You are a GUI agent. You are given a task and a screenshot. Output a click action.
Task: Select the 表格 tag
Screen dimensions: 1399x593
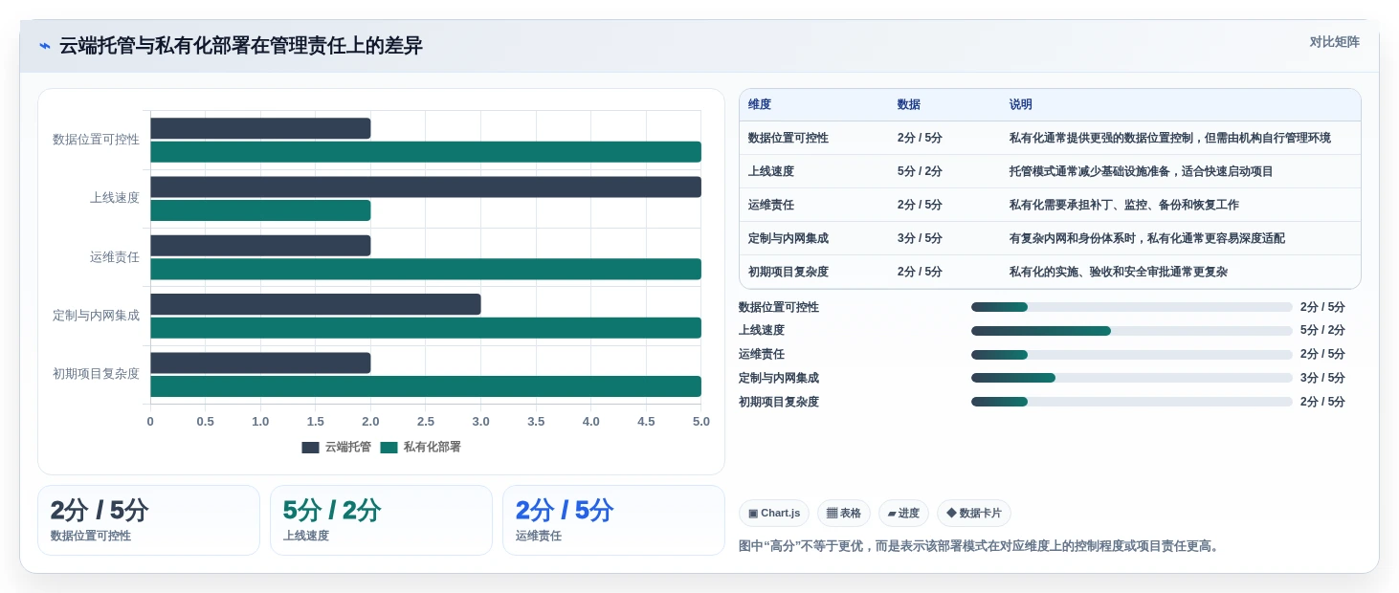click(x=844, y=514)
